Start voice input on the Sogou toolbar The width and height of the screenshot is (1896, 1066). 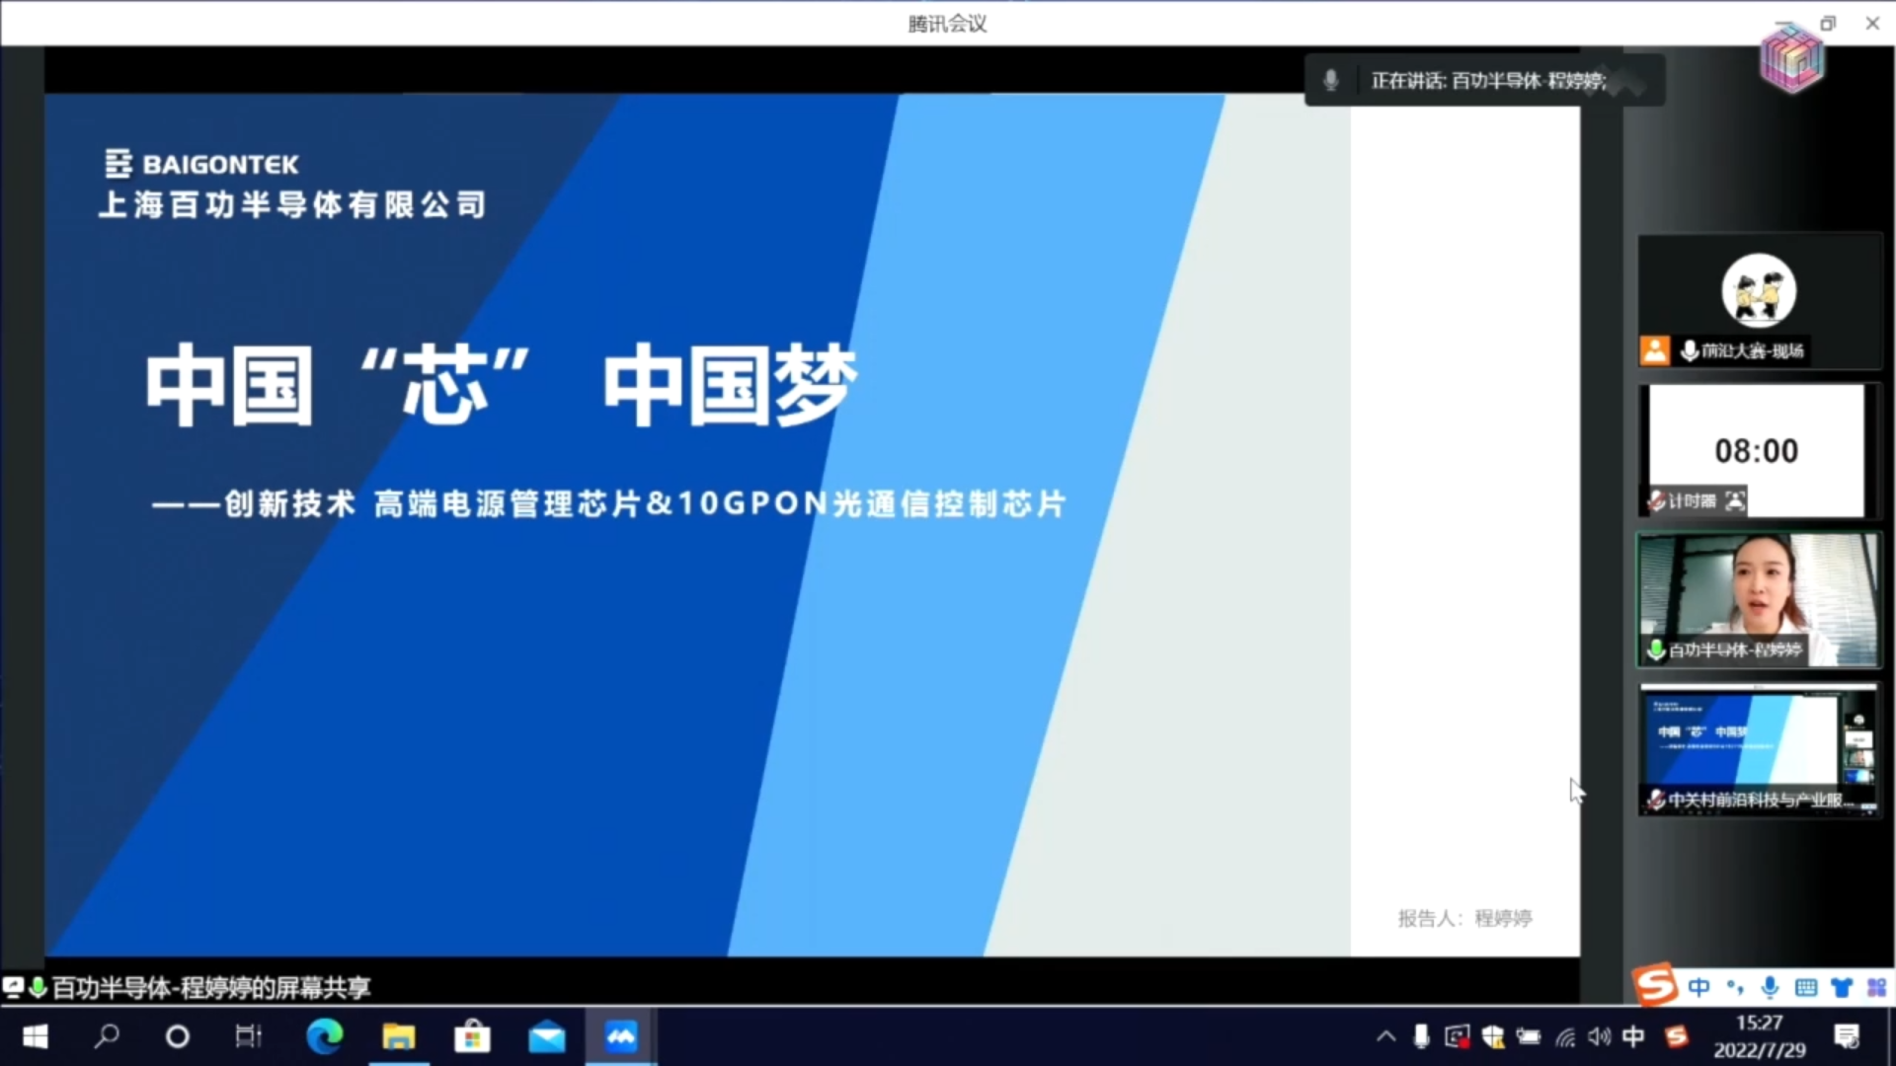point(1771,987)
